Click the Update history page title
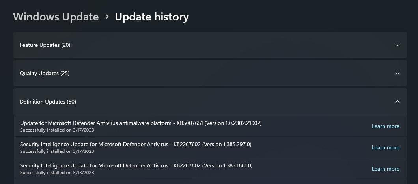The height and width of the screenshot is (184, 418). (x=151, y=17)
